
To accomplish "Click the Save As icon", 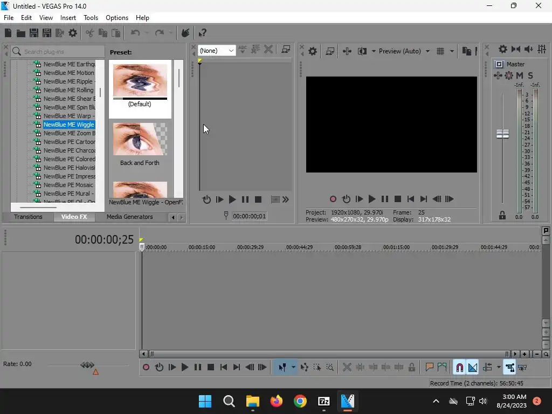I will (x=47, y=33).
